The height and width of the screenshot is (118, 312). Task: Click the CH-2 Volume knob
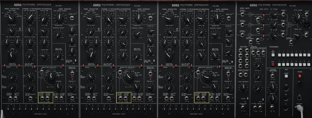coord(274,24)
